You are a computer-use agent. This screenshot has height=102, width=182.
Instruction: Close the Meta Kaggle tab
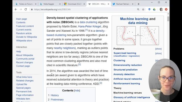60,4
